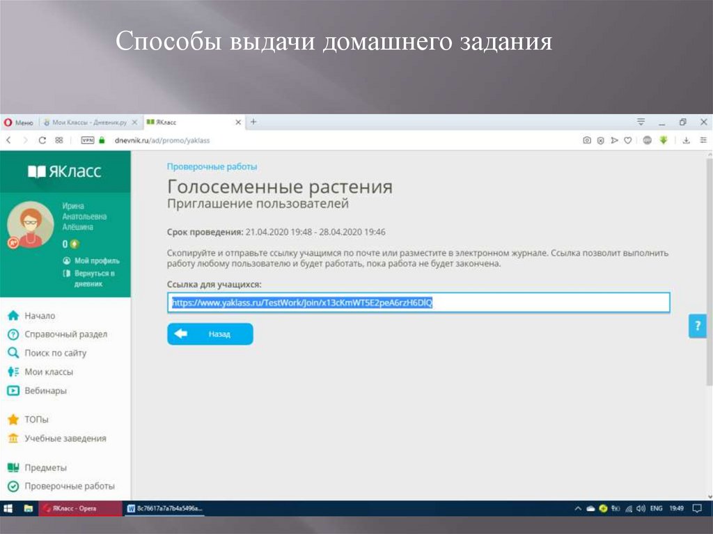The height and width of the screenshot is (534, 713).
Task: Go to Начало in the sidebar
Action: [x=40, y=315]
